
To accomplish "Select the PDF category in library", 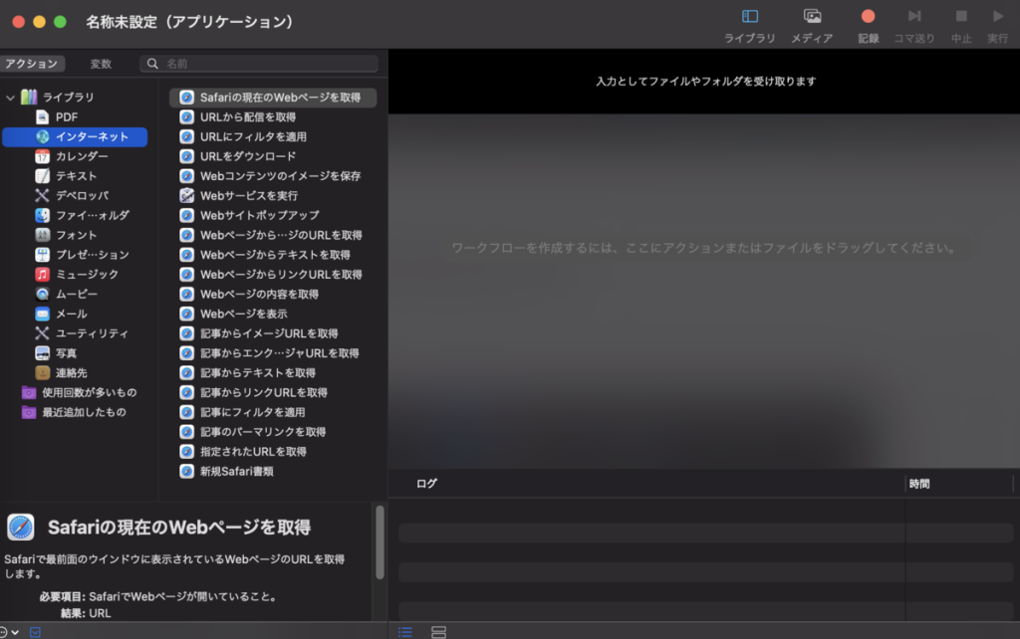I will 66,116.
